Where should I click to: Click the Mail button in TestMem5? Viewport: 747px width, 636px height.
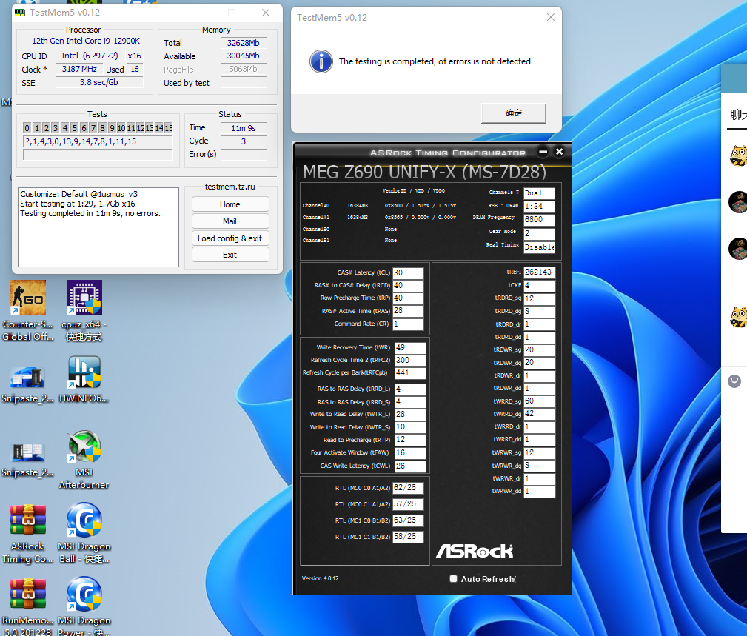pos(230,221)
